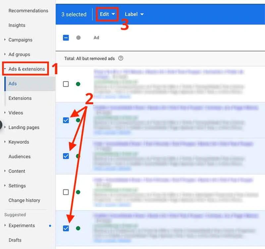This screenshot has width=265, height=249.
Task: Open Insights in the sidebar
Action: point(17,25)
